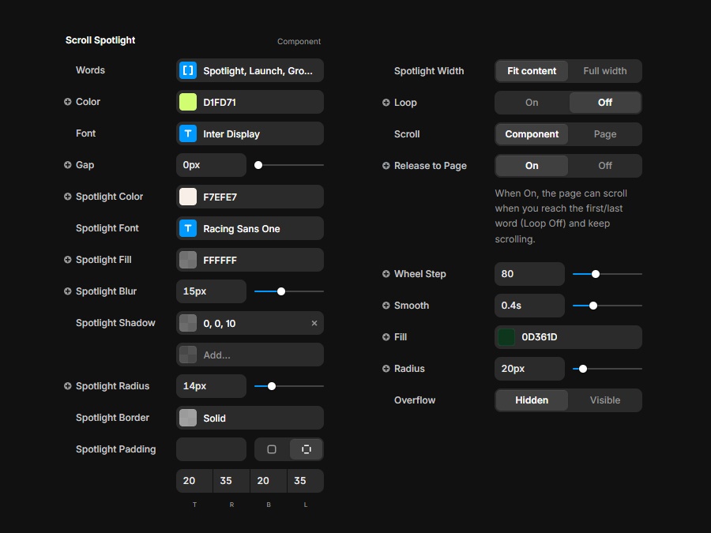Image resolution: width=711 pixels, height=533 pixels.
Task: Turn Loop on
Action: click(x=532, y=103)
